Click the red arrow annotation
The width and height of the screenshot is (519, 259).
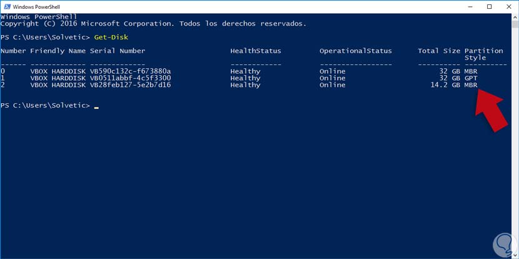492,110
